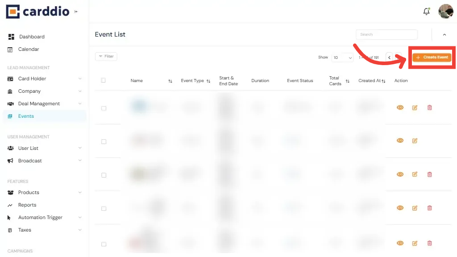The height and width of the screenshot is (257, 457).
Task: Click inside the Search input field
Action: tap(386, 34)
